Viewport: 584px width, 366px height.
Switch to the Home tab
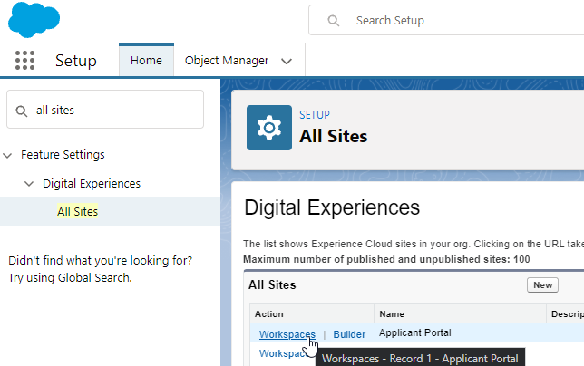coord(146,61)
